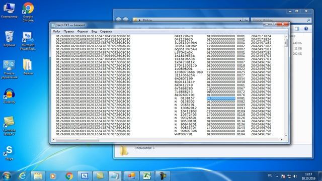Click the Explorer back navigation button
Screen dimensions: 322x181
pyautogui.click(x=119, y=20)
